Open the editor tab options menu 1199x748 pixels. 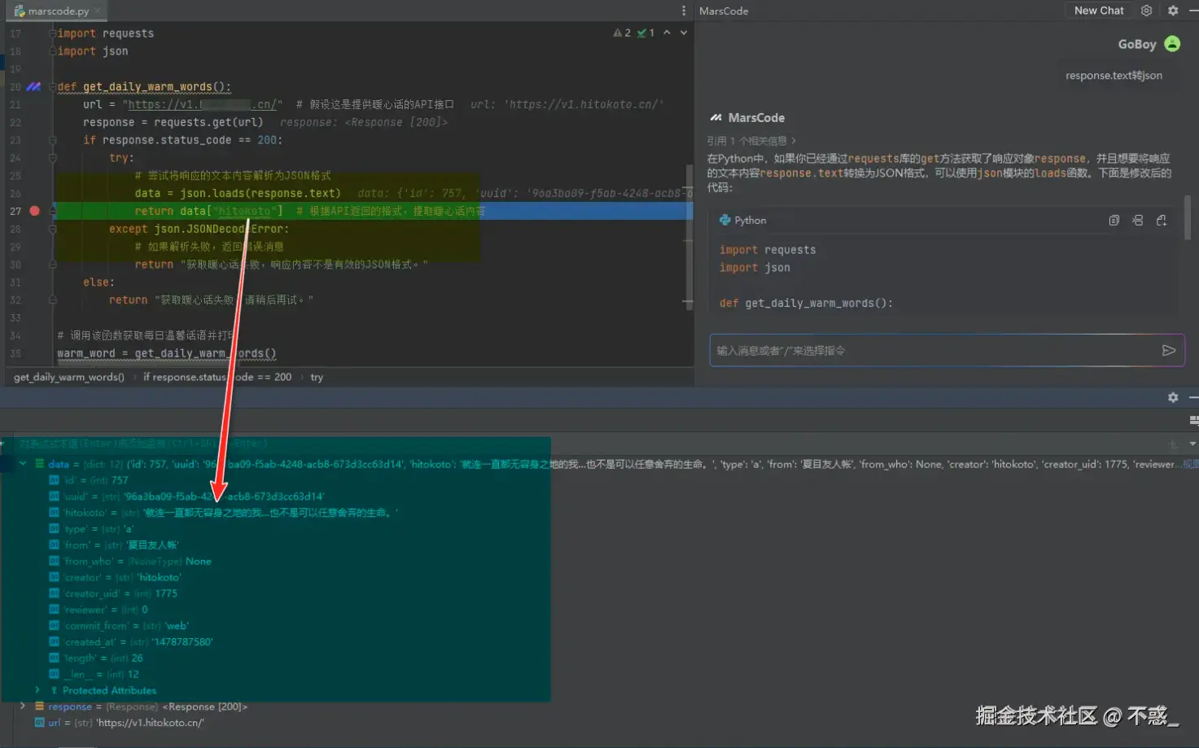[683, 11]
